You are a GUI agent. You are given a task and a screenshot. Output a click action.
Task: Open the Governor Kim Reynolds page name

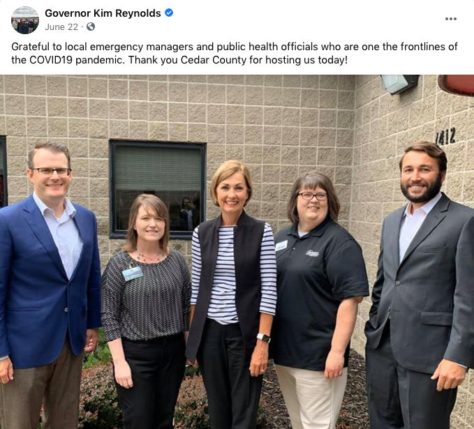[103, 13]
